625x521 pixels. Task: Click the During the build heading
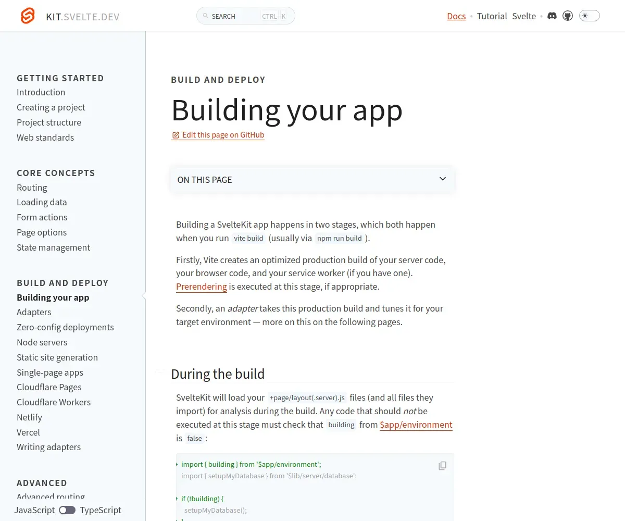218,374
